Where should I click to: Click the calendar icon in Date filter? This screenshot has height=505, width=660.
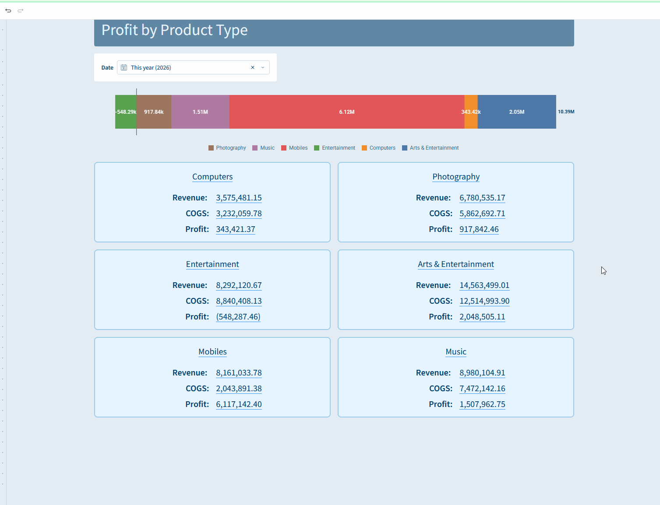tap(124, 67)
